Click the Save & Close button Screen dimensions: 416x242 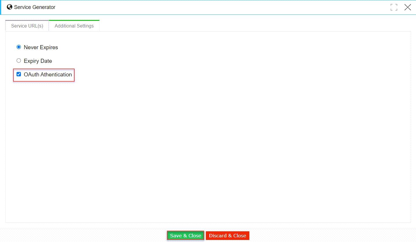pyautogui.click(x=186, y=236)
